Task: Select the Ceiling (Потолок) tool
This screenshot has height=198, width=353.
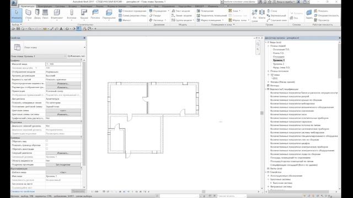Action: tap(95, 14)
